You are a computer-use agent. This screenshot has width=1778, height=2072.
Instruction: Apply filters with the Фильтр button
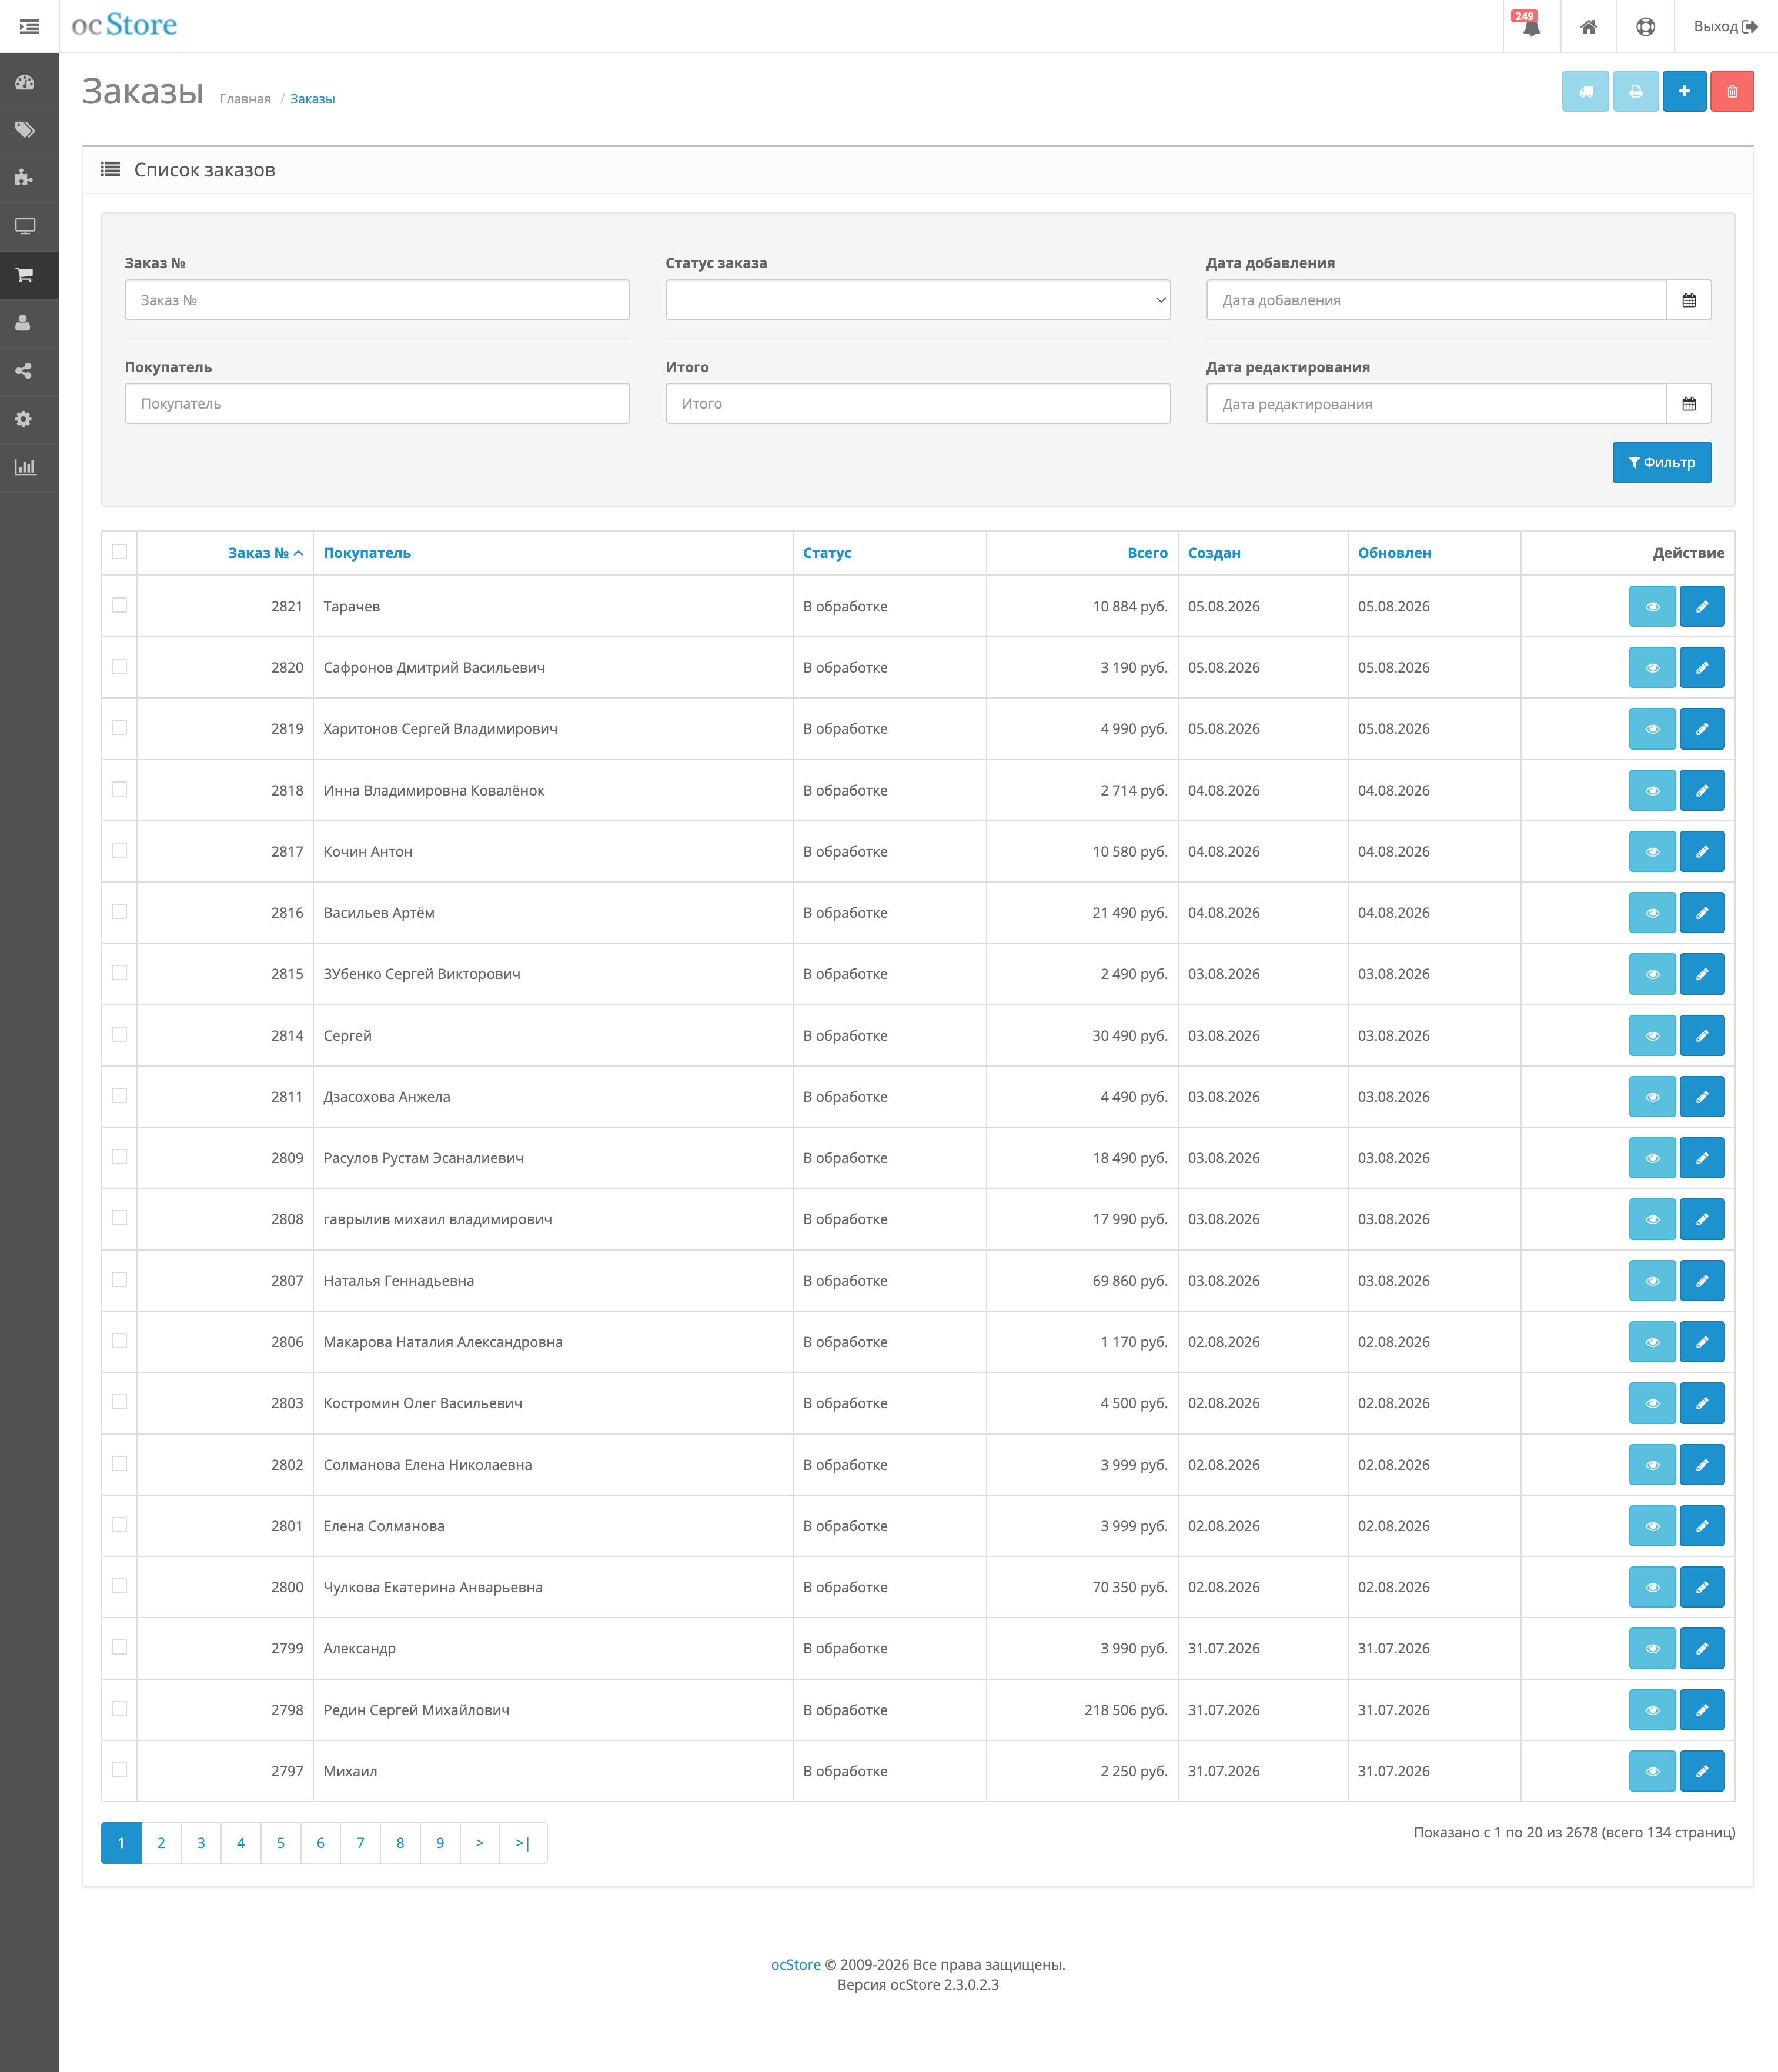click(x=1662, y=463)
